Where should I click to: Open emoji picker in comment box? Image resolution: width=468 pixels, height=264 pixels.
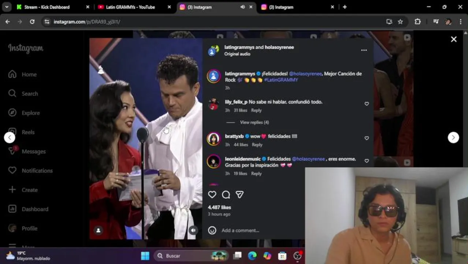(212, 230)
